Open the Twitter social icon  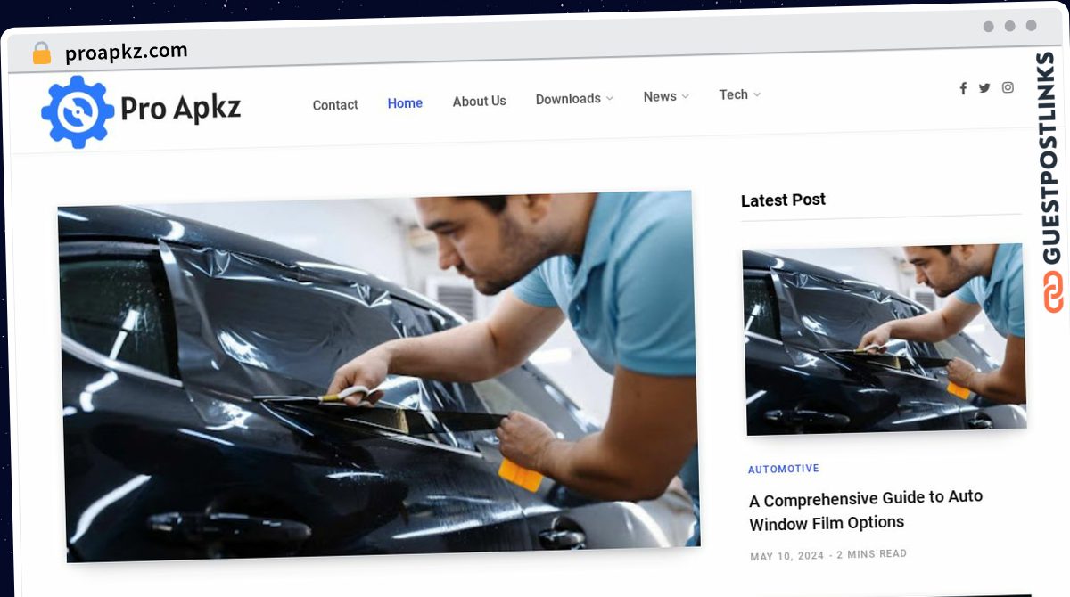(x=984, y=88)
